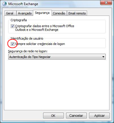Apply changes with the Aplicar button
The width and height of the screenshot is (114, 123).
point(99,116)
